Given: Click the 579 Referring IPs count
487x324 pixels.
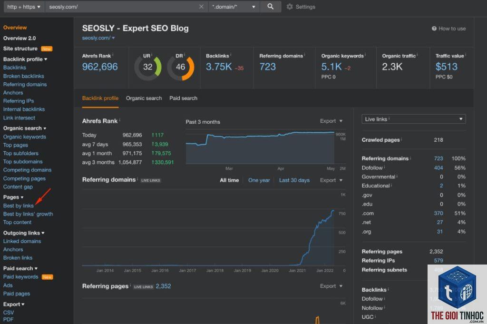Looking at the screenshot, I should (438, 260).
